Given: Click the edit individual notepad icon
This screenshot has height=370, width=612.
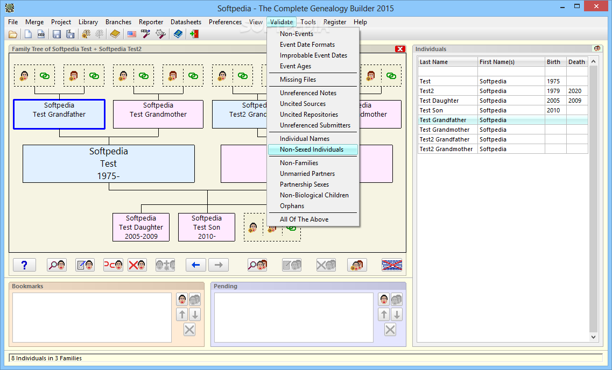Looking at the screenshot, I should (x=85, y=265).
